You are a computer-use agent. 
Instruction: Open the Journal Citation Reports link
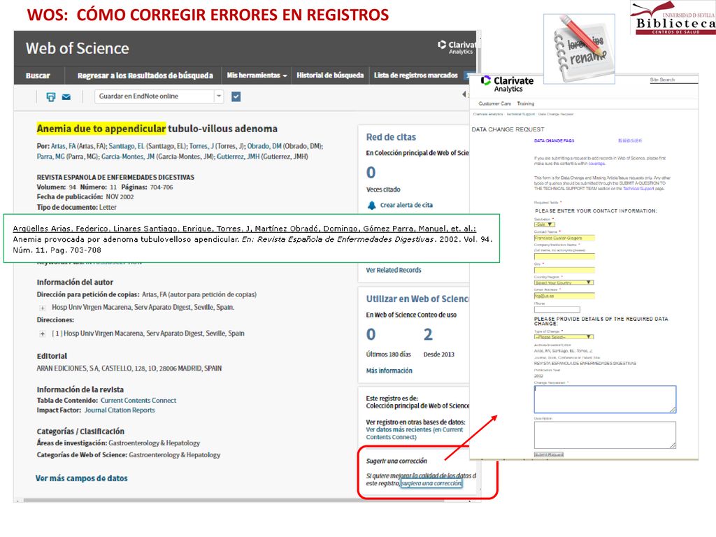click(x=120, y=410)
